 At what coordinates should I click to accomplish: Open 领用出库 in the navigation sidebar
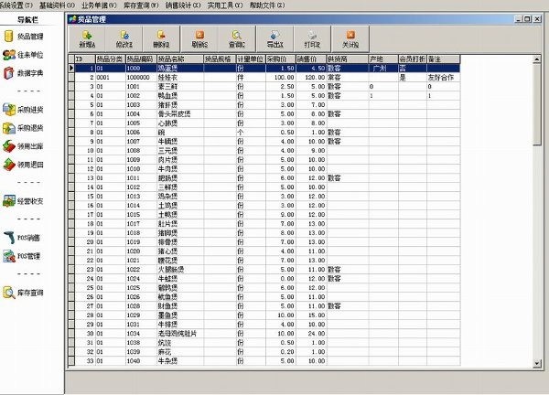[x=32, y=149]
